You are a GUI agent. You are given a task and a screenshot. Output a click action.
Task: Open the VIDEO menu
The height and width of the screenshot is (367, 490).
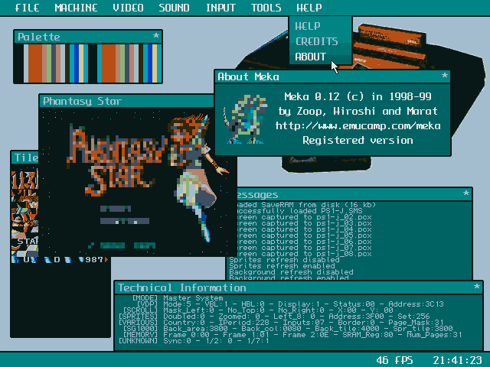point(128,8)
